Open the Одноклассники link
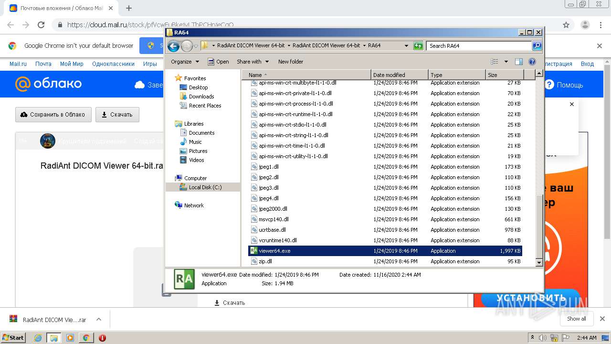The width and height of the screenshot is (611, 344). click(114, 64)
